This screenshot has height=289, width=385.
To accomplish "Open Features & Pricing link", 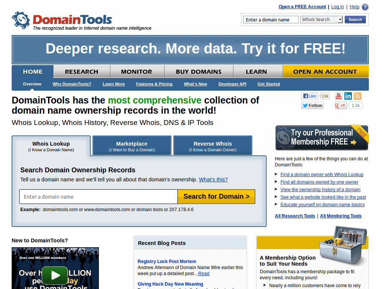I will click(154, 84).
